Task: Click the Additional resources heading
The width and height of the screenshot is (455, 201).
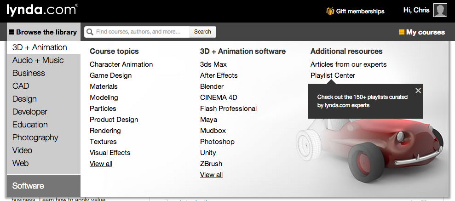Action: pyautogui.click(x=346, y=52)
